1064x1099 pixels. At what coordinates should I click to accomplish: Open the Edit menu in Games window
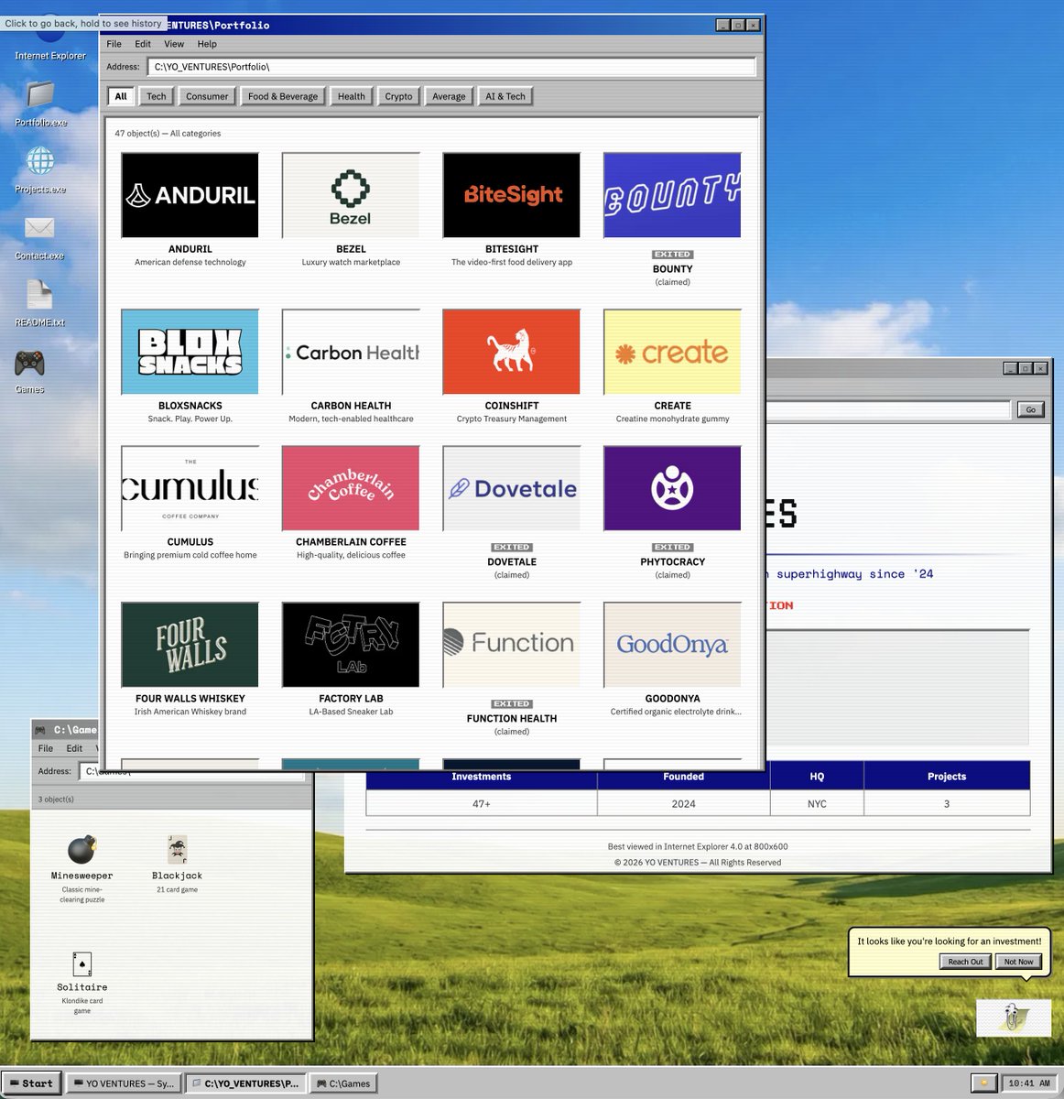pyautogui.click(x=74, y=748)
